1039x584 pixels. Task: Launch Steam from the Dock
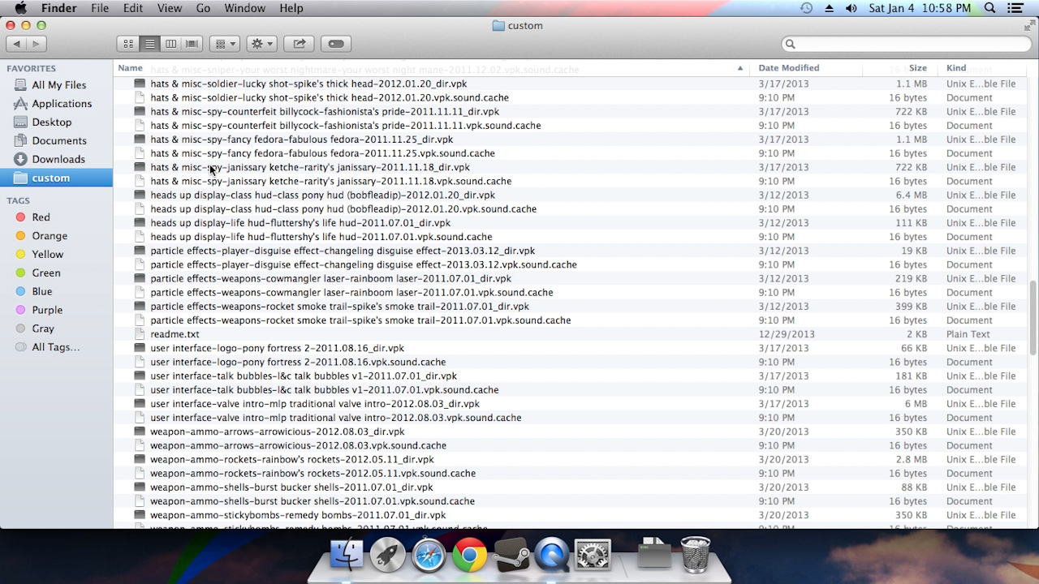coord(511,555)
